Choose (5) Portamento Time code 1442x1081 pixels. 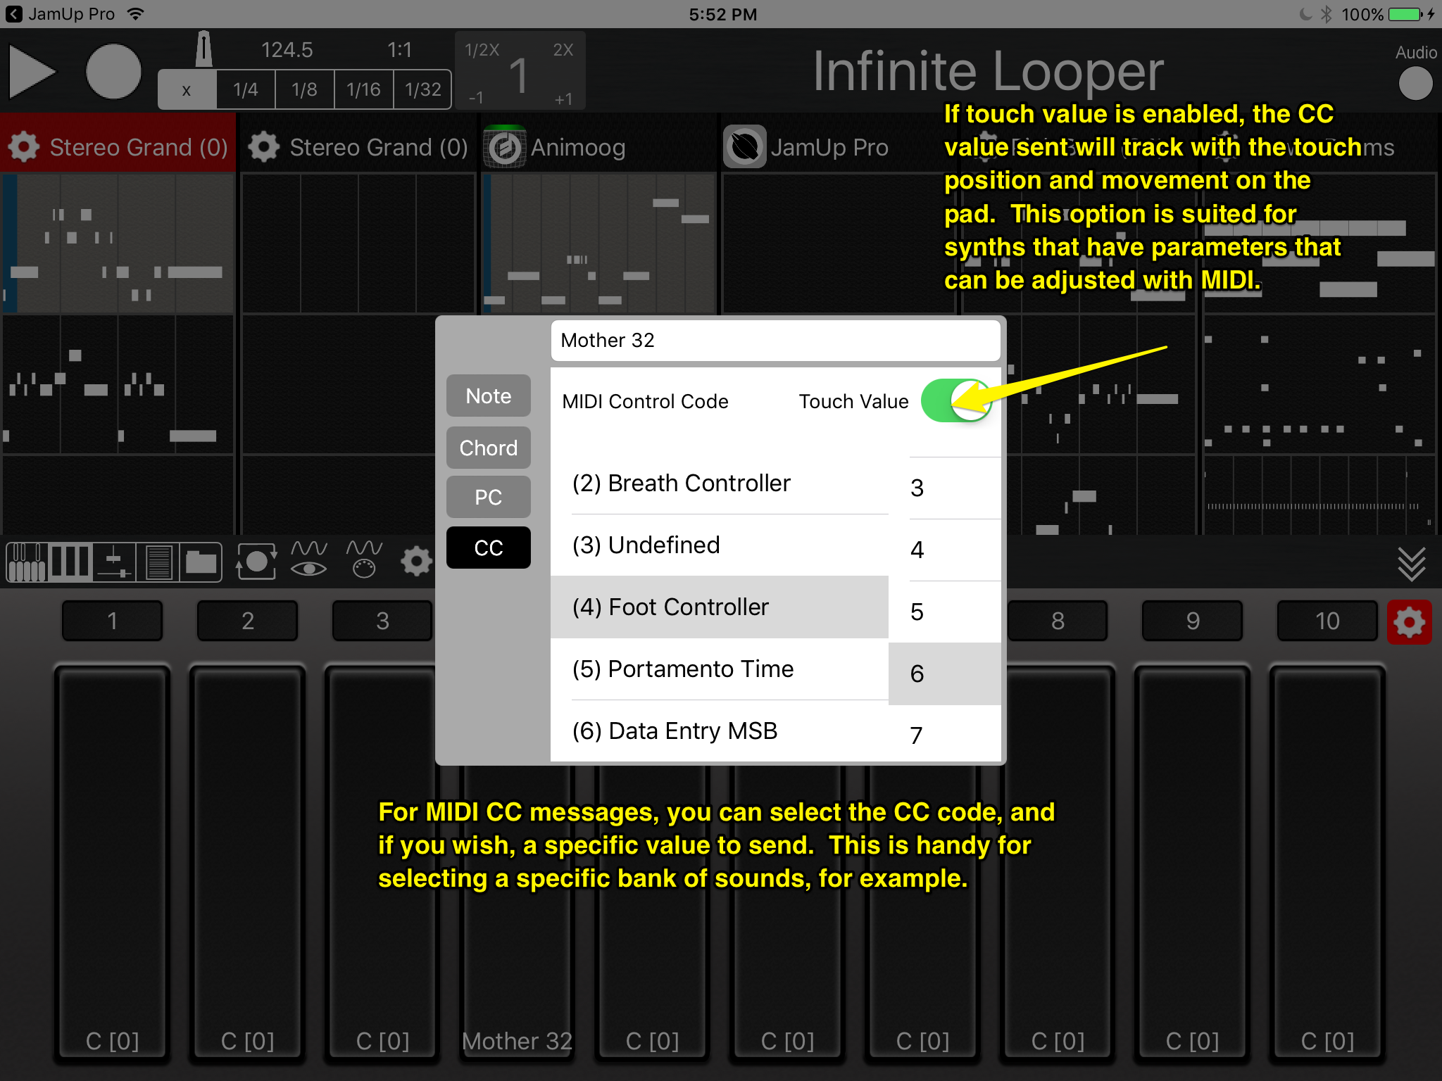(x=720, y=669)
